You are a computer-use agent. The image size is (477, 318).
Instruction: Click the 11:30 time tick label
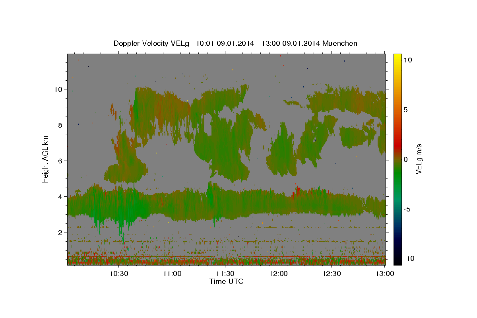pyautogui.click(x=225, y=273)
